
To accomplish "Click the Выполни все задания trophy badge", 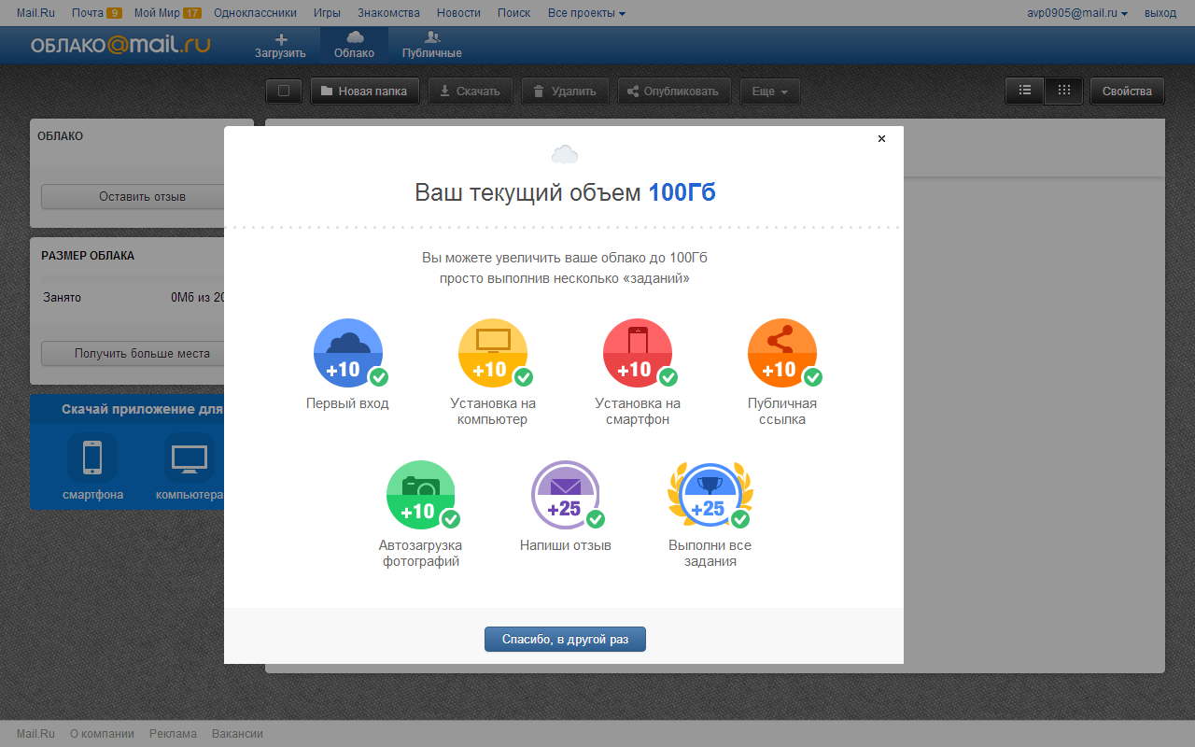I will 710,495.
